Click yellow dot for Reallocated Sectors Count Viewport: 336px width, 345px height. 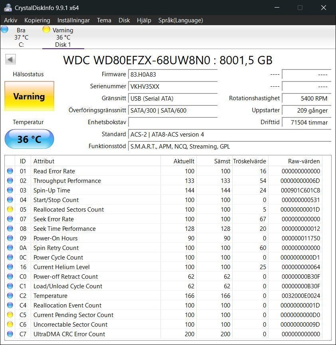coord(10,209)
